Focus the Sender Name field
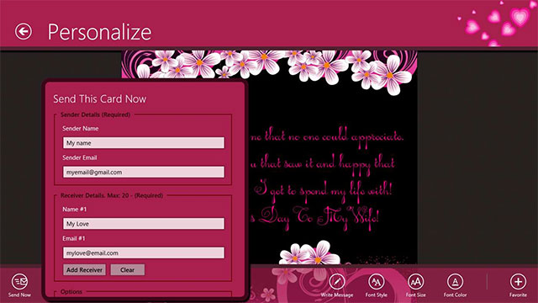This screenshot has width=538, height=303. click(144, 143)
